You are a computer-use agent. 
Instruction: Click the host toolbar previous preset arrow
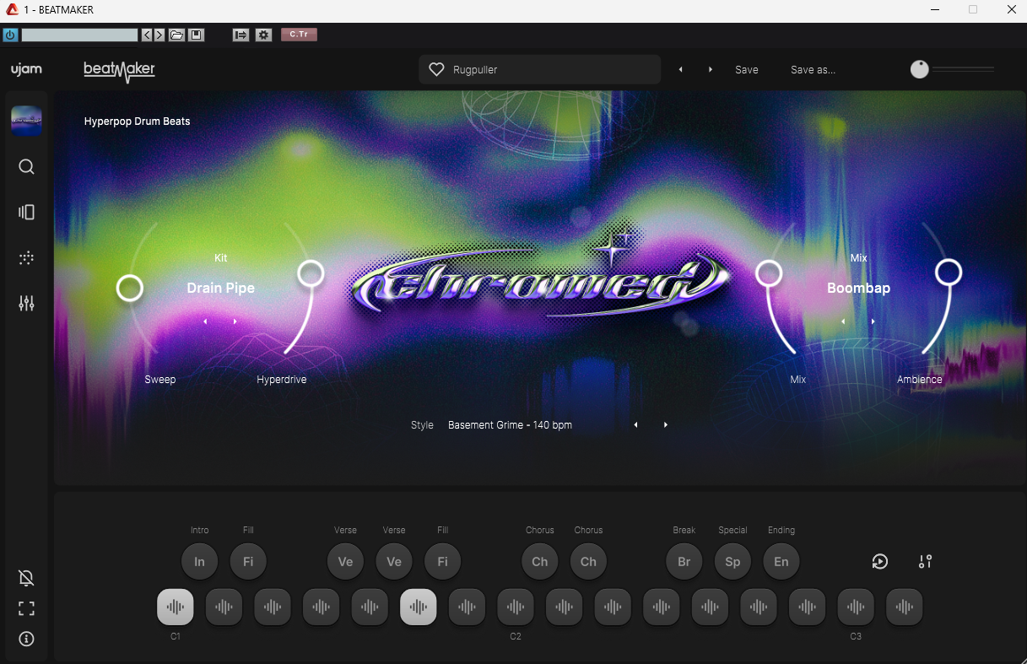click(147, 35)
